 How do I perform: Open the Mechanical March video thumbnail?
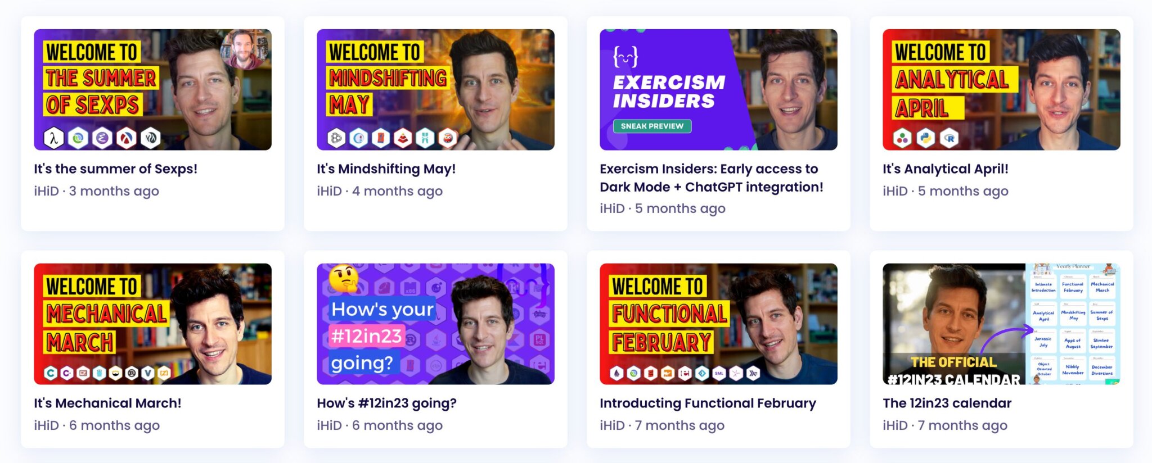(152, 324)
